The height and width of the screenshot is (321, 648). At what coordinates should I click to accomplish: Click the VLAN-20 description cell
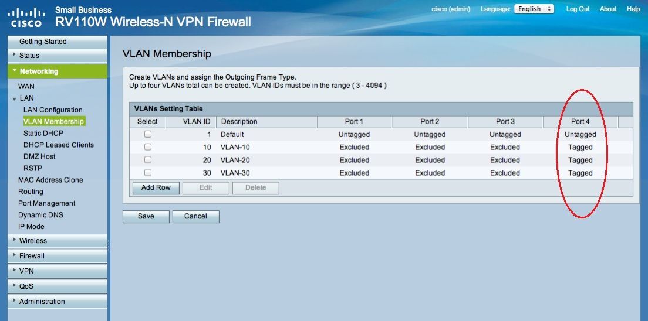(235, 160)
